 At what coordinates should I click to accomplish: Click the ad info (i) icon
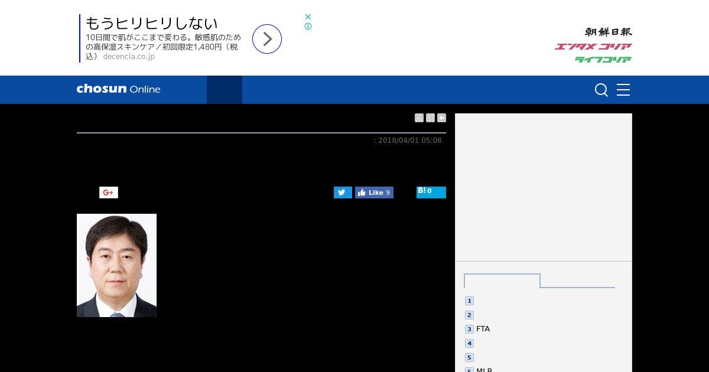(308, 27)
